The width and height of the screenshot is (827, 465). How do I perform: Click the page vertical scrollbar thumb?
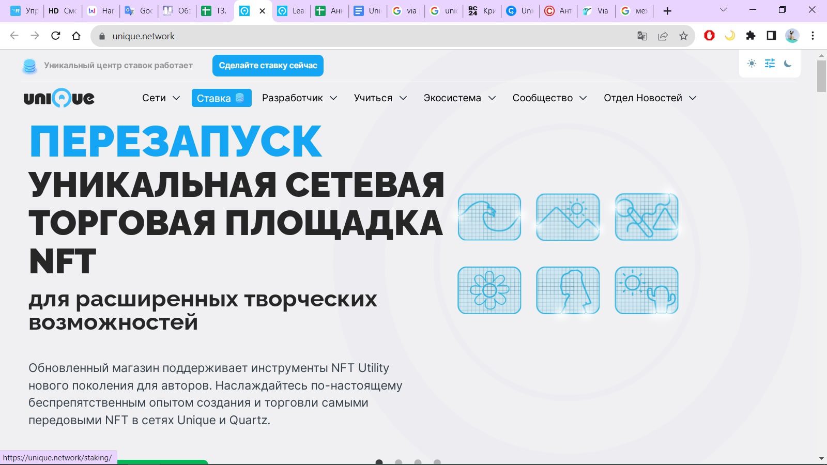(821, 76)
